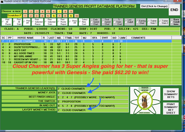The width and height of the screenshot is (185, 132).
Task: Unscratch horse 9 marked S
Action: click(71, 16)
